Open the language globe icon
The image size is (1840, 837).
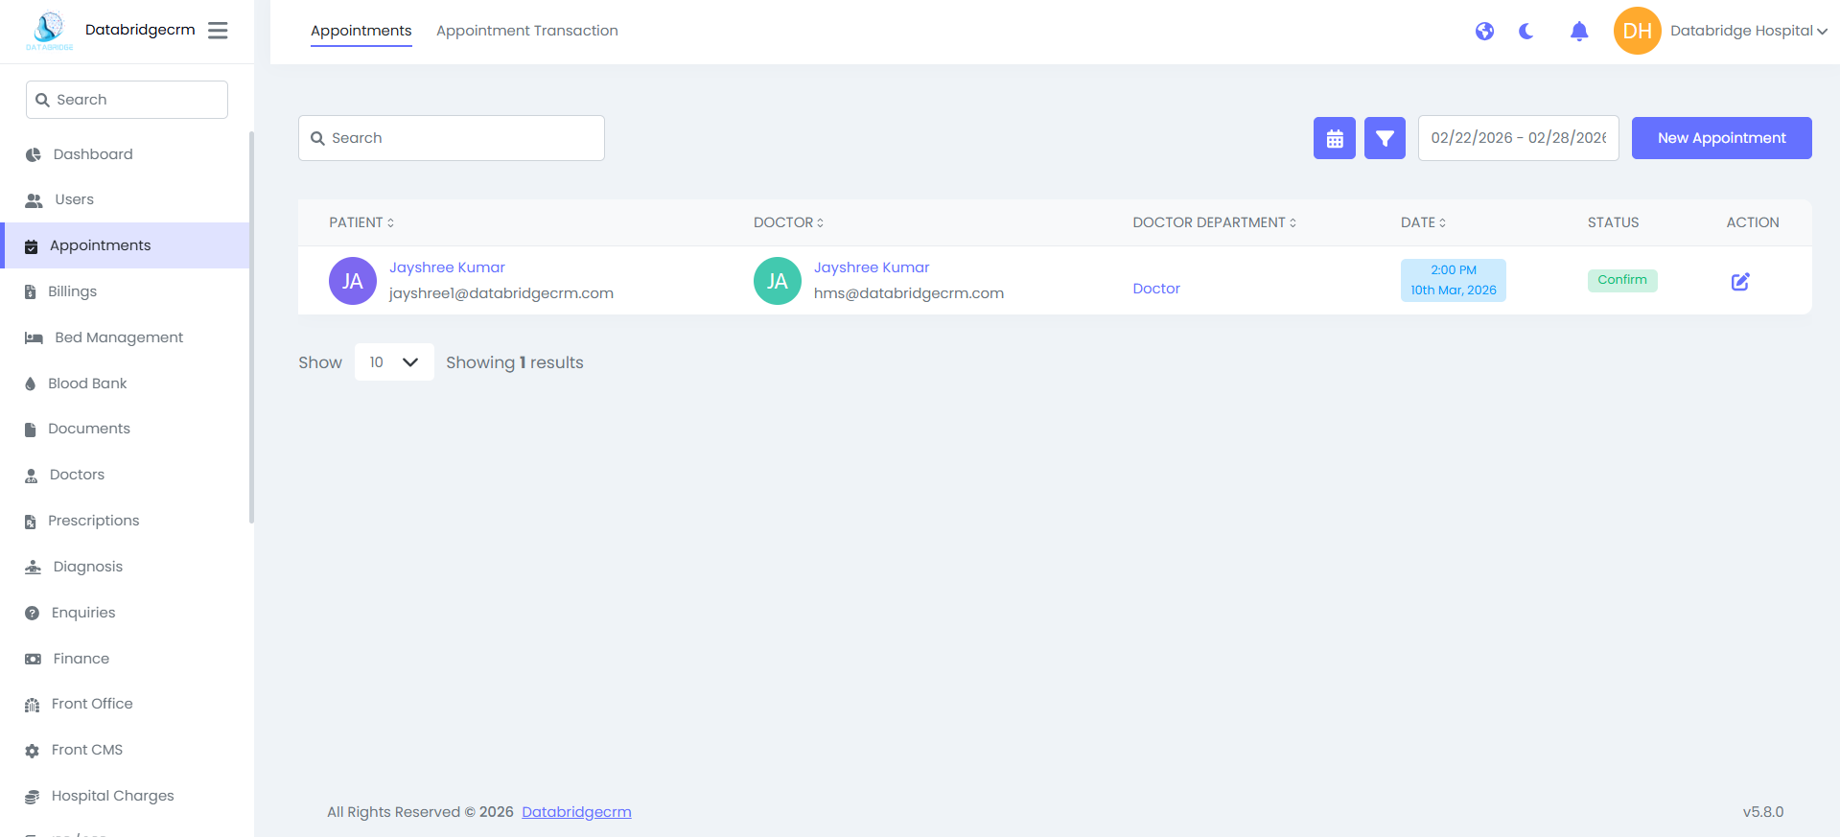click(x=1484, y=32)
